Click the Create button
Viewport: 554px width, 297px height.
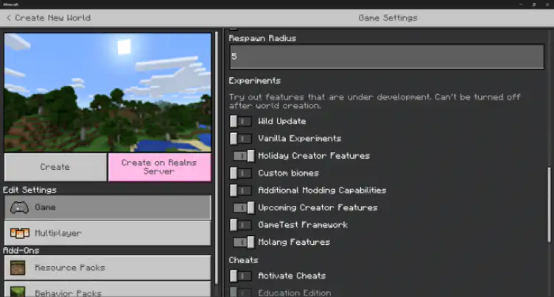tap(55, 167)
